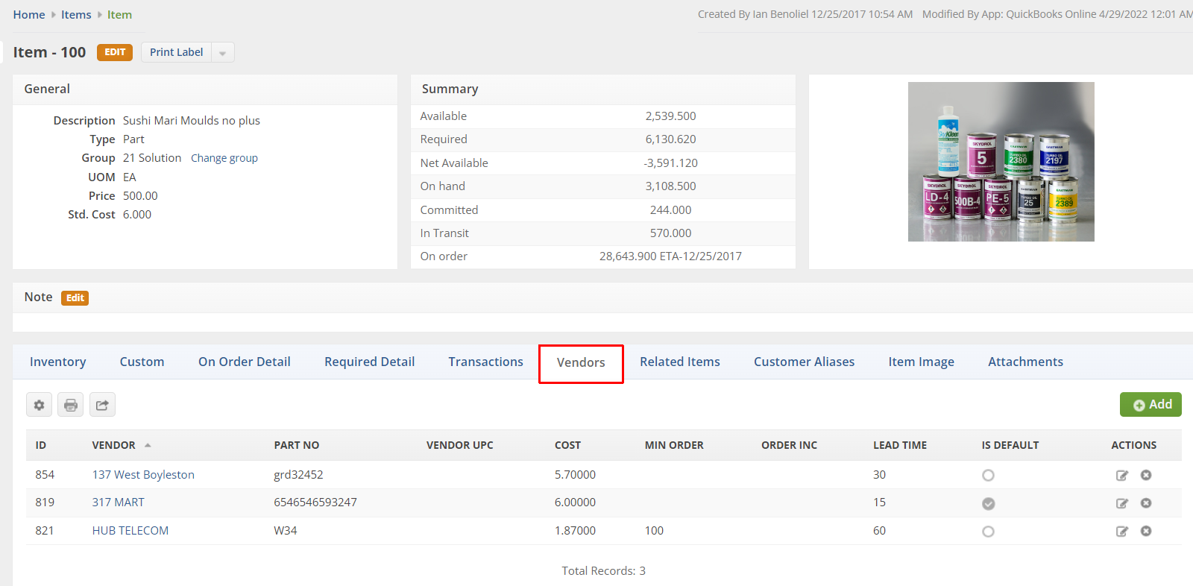The height and width of the screenshot is (586, 1193).
Task: Click the Print Label button
Action: (176, 52)
